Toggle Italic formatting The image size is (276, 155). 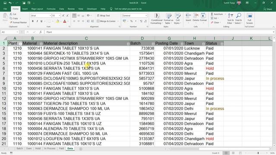point(37,21)
